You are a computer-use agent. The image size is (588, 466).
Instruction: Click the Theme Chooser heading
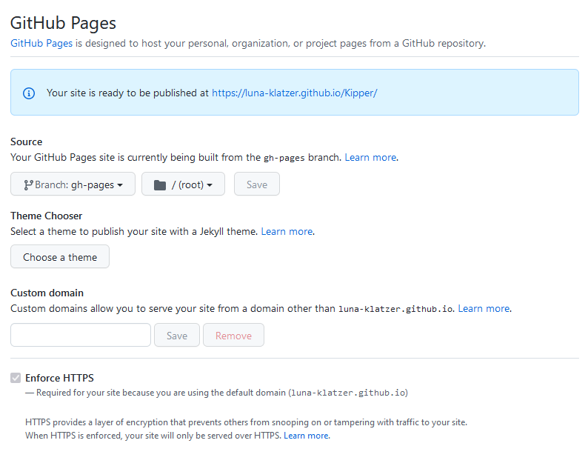46,216
